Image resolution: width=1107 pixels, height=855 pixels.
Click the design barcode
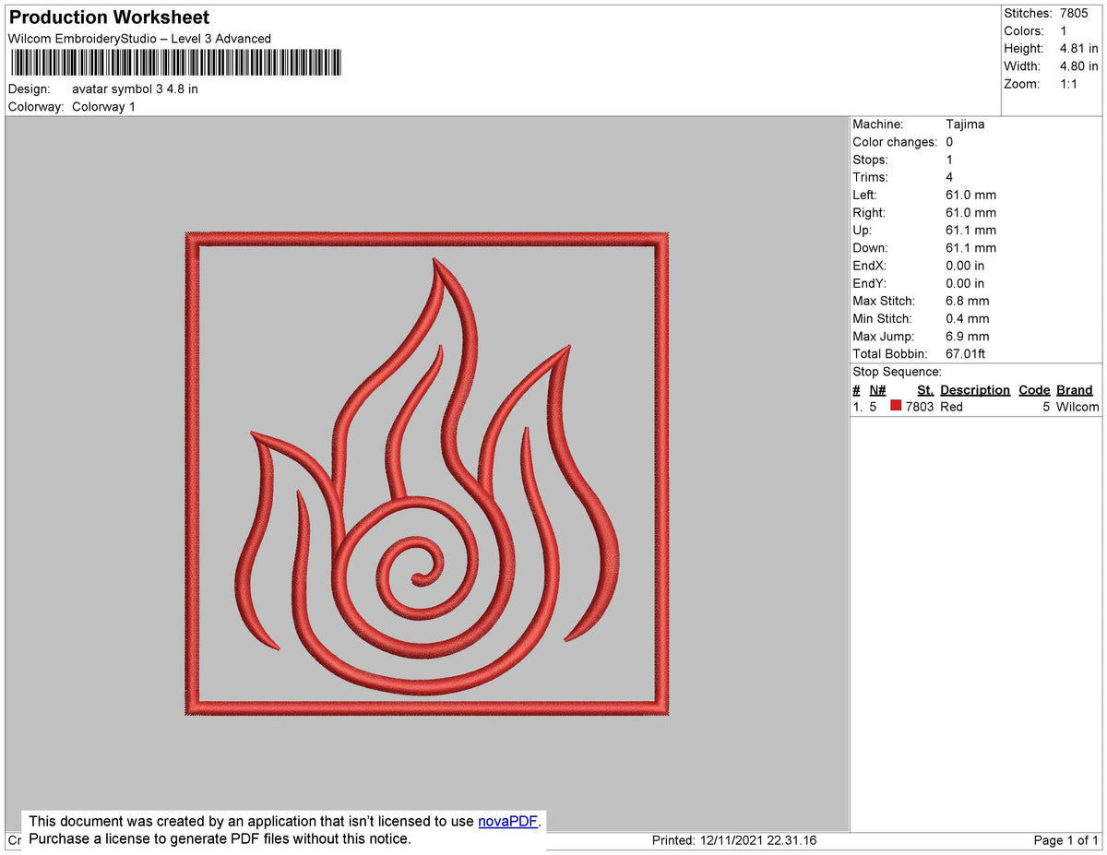(x=176, y=63)
